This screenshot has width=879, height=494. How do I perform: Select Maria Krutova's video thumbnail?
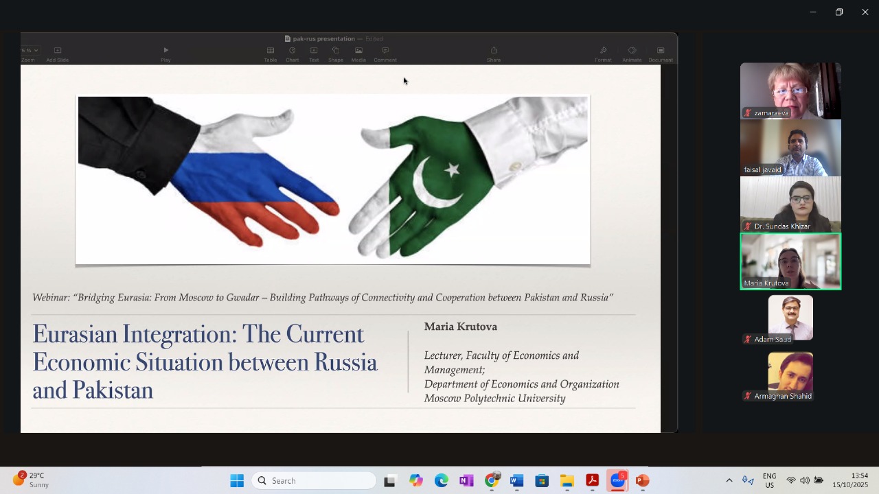[790, 261]
